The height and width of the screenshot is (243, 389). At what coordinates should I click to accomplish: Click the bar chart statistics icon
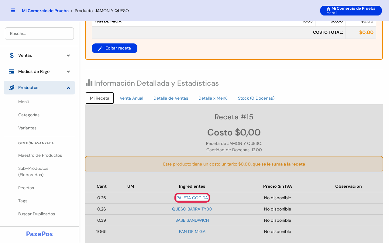[89, 83]
